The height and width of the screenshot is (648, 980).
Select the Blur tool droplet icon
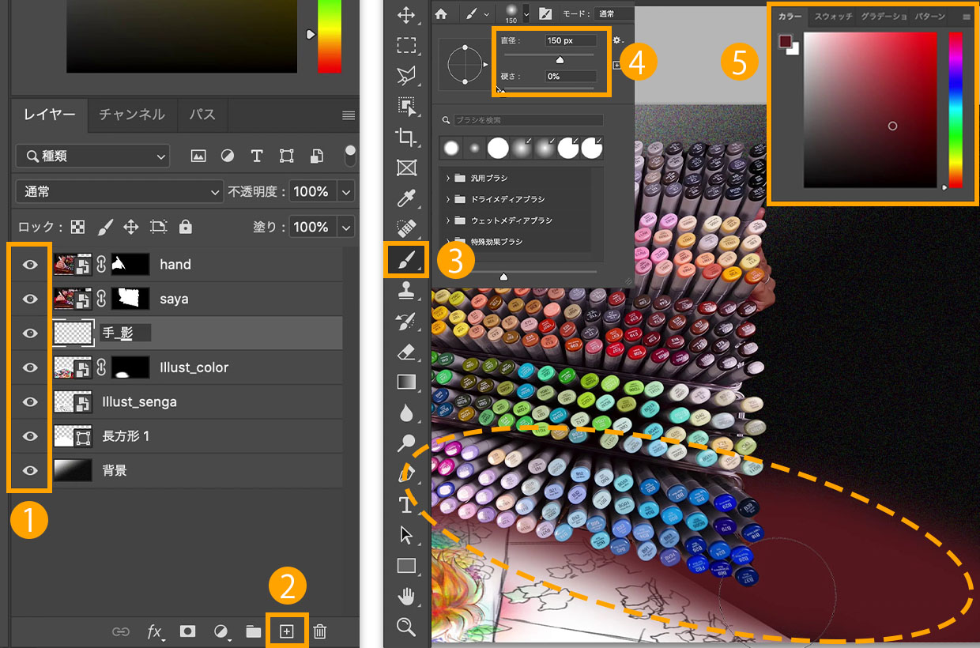(406, 413)
